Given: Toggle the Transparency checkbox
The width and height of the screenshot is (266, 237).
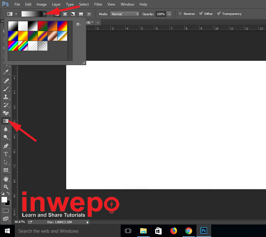Looking at the screenshot, I should pos(219,14).
